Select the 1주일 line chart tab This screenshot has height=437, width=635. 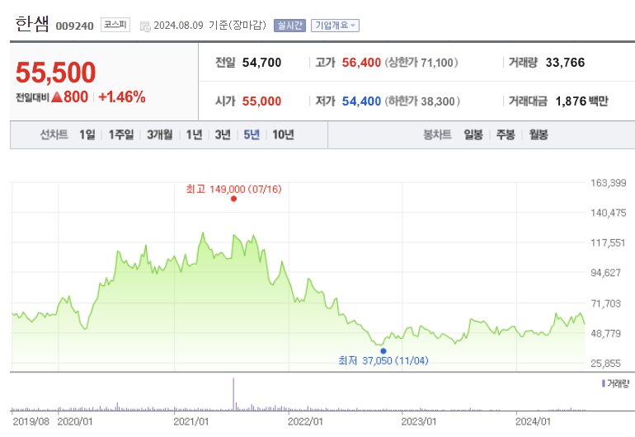tap(121, 134)
